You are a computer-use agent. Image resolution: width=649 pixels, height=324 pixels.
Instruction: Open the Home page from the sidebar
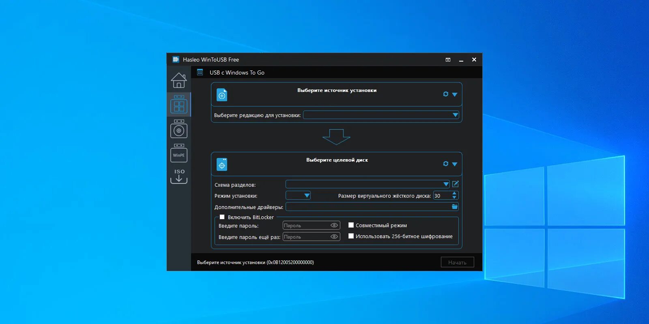pos(179,80)
